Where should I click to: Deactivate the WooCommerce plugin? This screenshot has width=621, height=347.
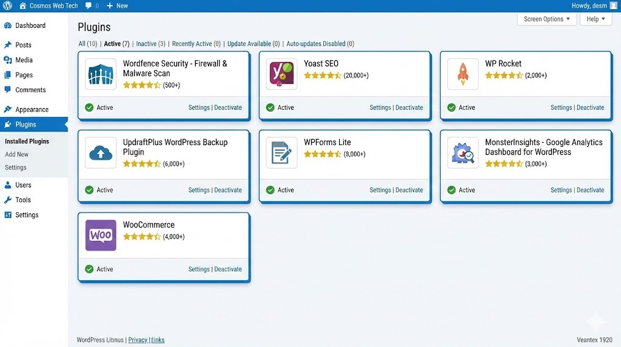pyautogui.click(x=228, y=269)
